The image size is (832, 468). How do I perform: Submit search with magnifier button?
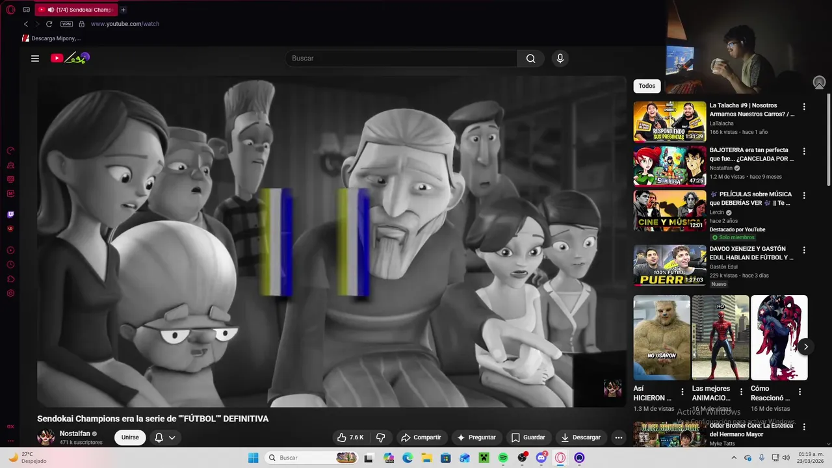pos(531,58)
